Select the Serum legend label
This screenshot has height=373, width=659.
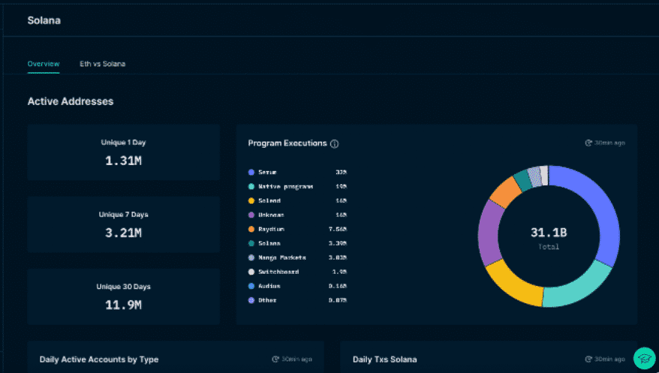[267, 172]
